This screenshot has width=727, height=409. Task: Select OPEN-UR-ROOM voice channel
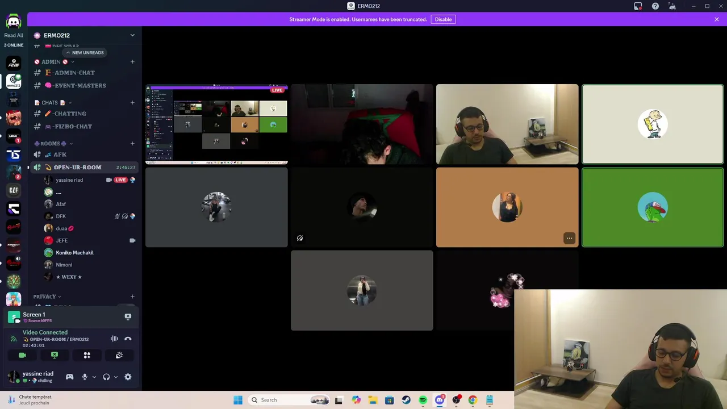point(84,168)
